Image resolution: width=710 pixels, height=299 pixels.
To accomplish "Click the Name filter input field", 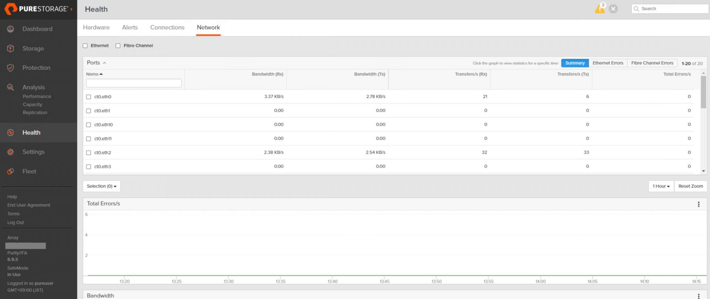I will [133, 83].
